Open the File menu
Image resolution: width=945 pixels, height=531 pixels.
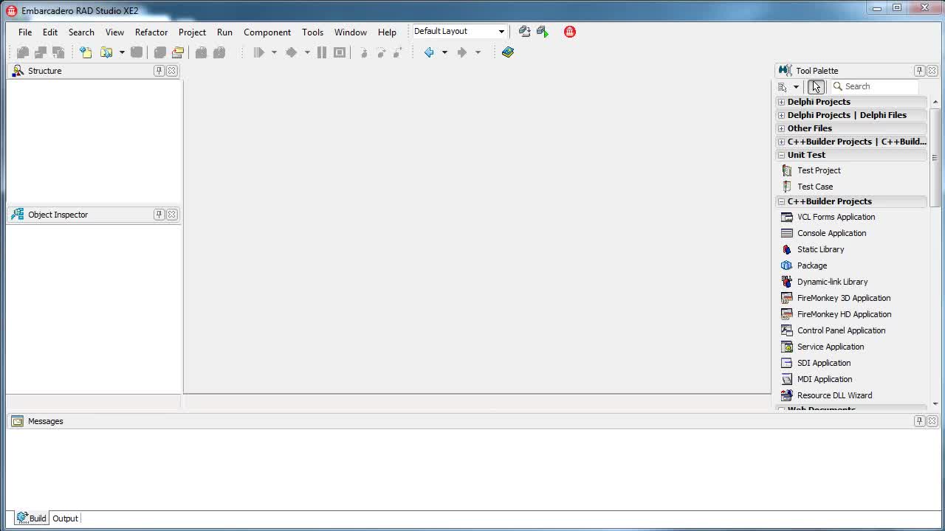pos(25,32)
